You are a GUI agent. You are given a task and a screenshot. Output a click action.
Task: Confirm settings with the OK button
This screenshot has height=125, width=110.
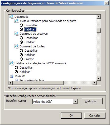pos(71,115)
